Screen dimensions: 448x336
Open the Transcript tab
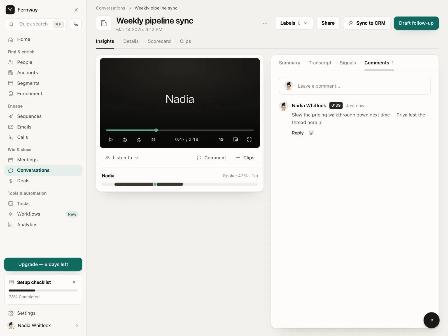pyautogui.click(x=320, y=63)
